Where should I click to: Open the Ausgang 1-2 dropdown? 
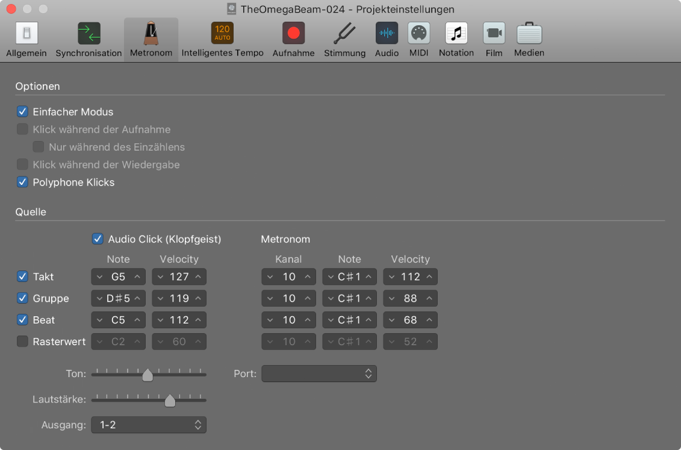[149, 425]
